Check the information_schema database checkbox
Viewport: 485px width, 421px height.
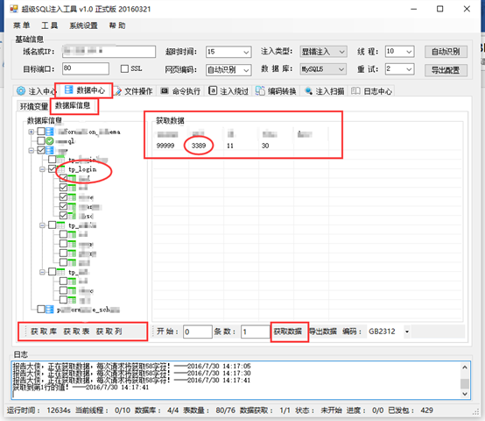(x=41, y=132)
